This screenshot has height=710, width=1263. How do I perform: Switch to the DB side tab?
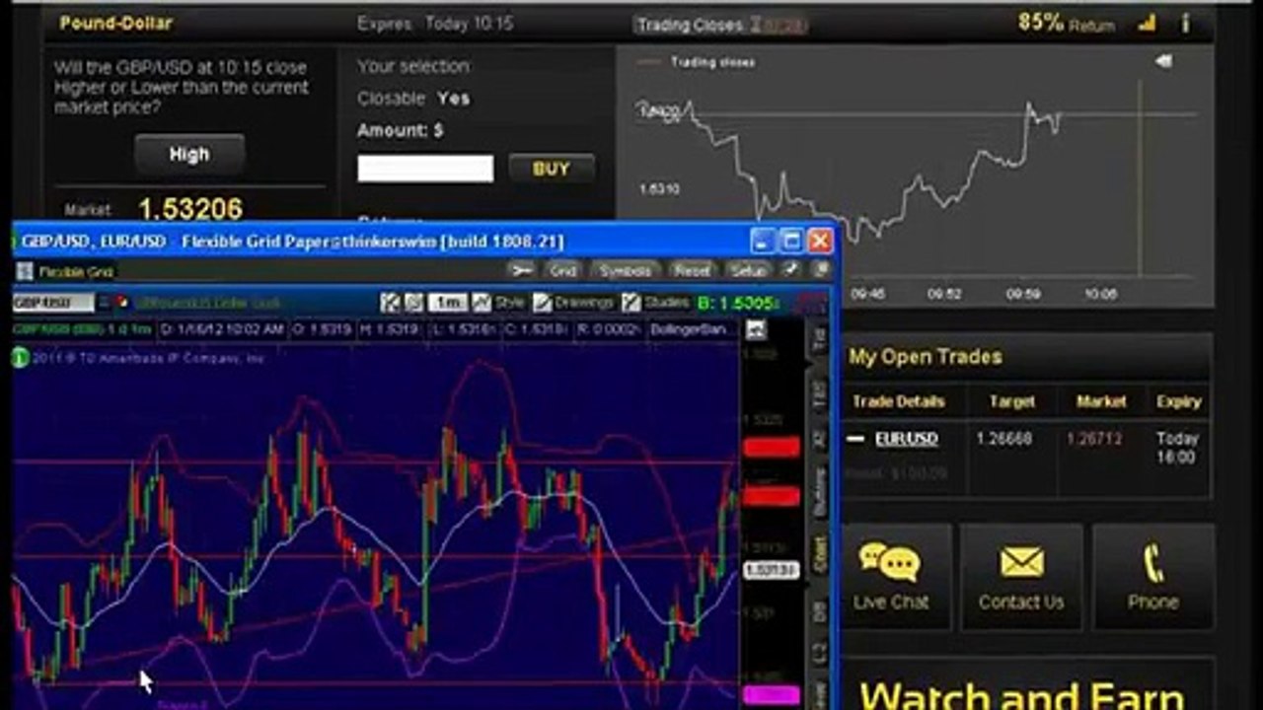click(819, 611)
